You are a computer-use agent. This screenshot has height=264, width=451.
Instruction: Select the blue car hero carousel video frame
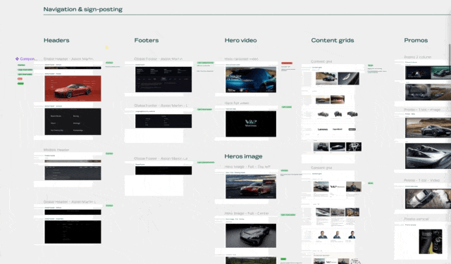pyautogui.click(x=251, y=80)
